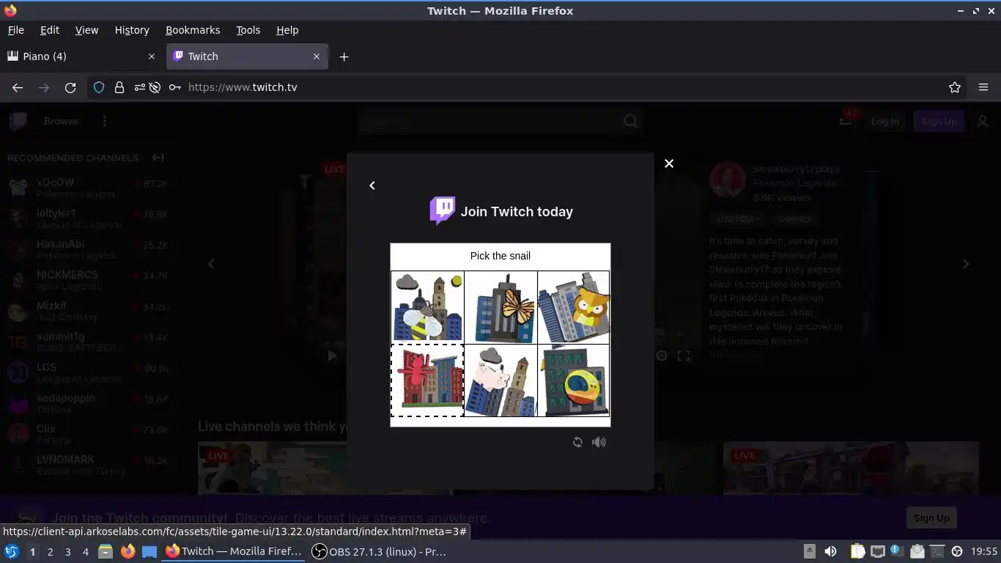Pick the red ant tile in the captcha
The height and width of the screenshot is (563, 1001).
427,380
